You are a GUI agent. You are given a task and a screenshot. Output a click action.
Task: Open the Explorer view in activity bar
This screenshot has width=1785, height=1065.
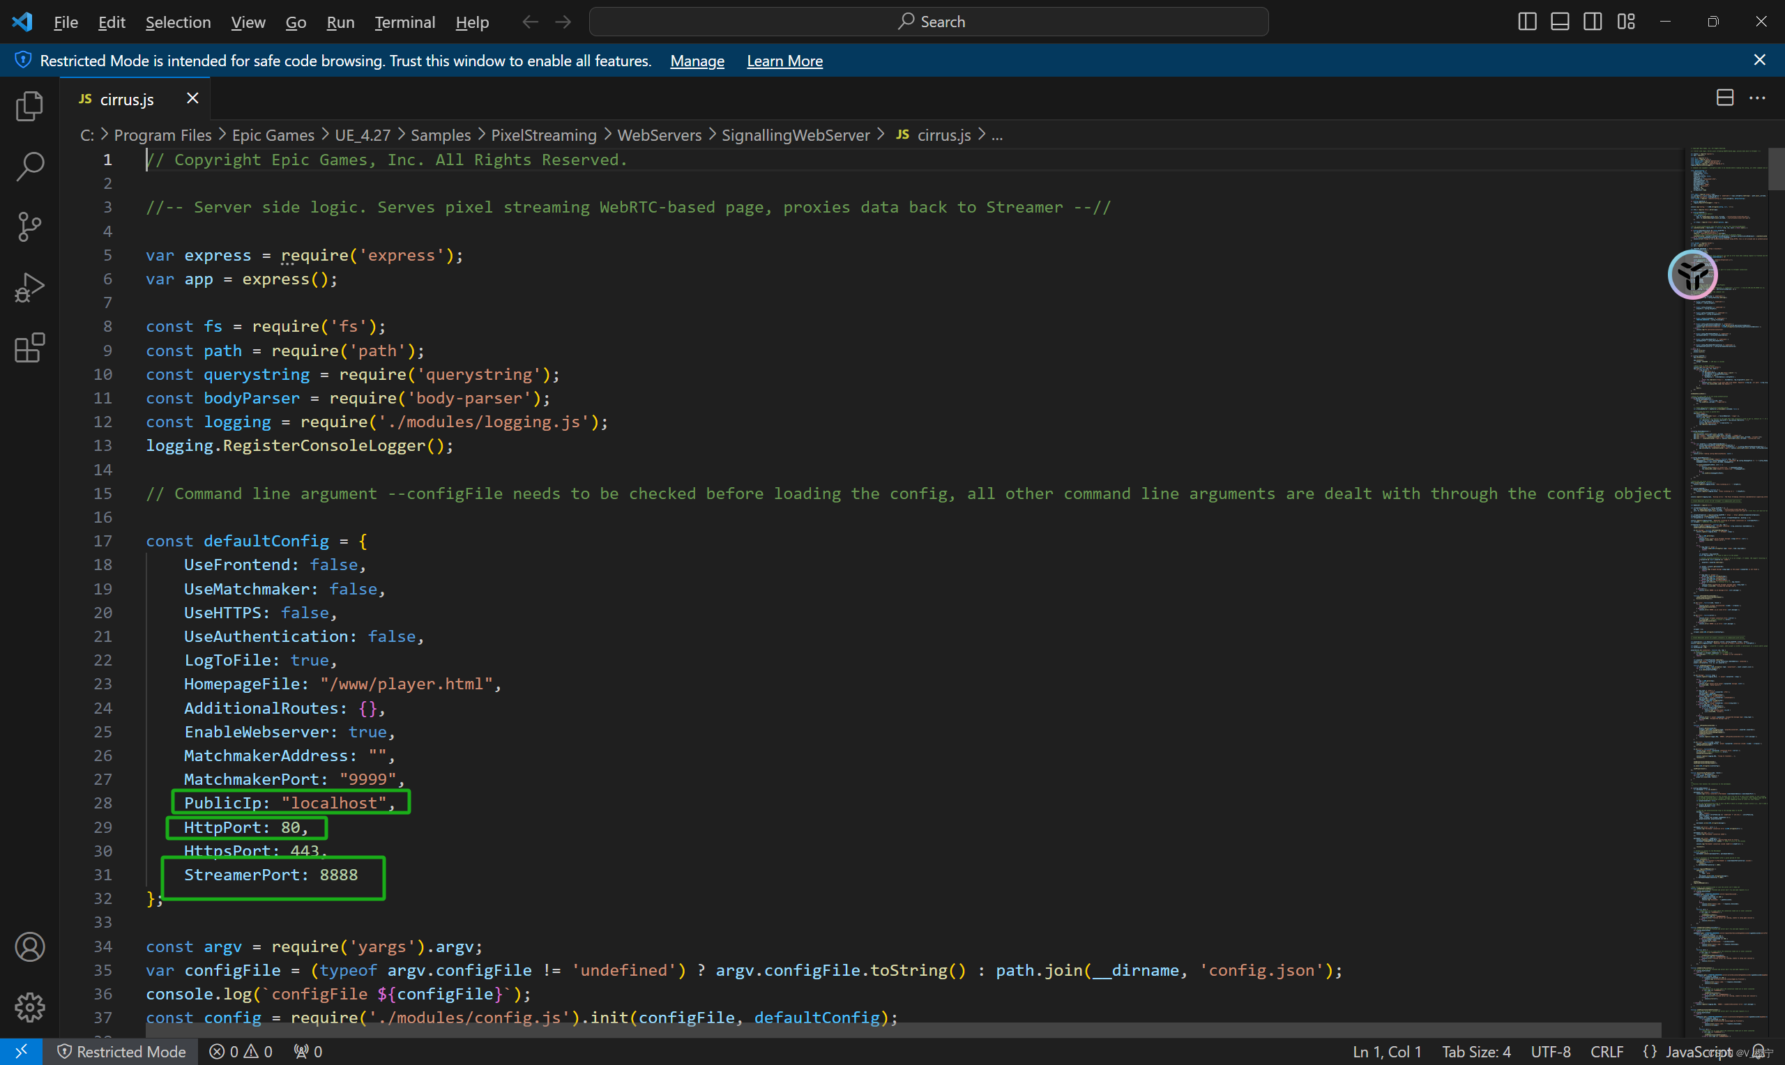tap(29, 107)
